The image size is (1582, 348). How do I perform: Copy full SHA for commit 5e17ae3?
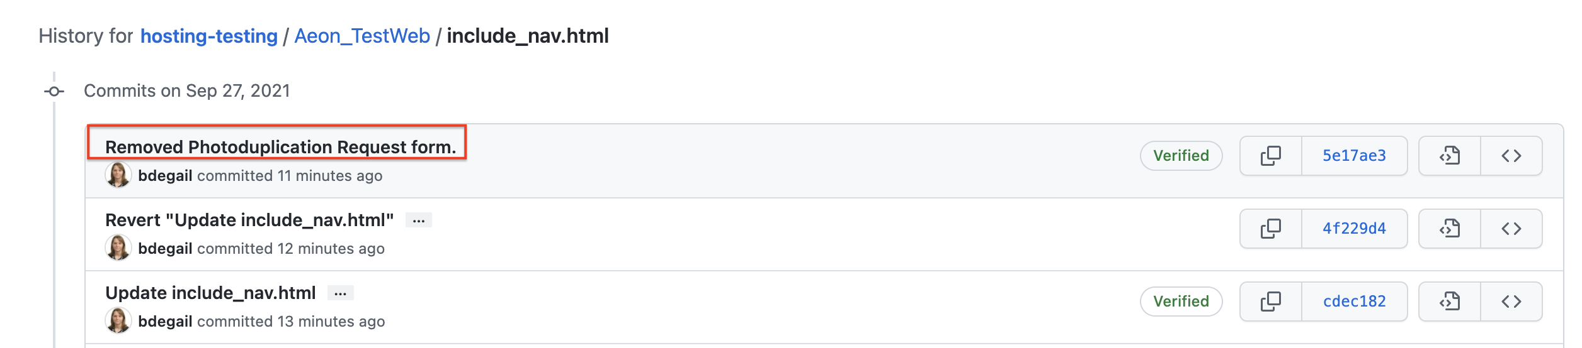pyautogui.click(x=1270, y=156)
